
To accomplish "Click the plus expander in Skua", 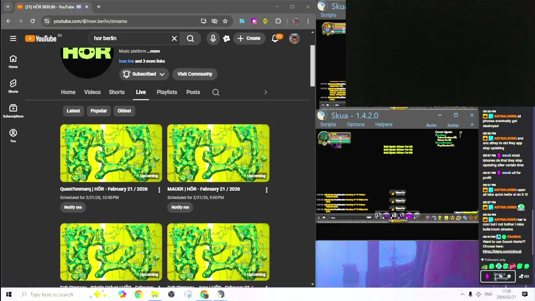I will [472, 125].
